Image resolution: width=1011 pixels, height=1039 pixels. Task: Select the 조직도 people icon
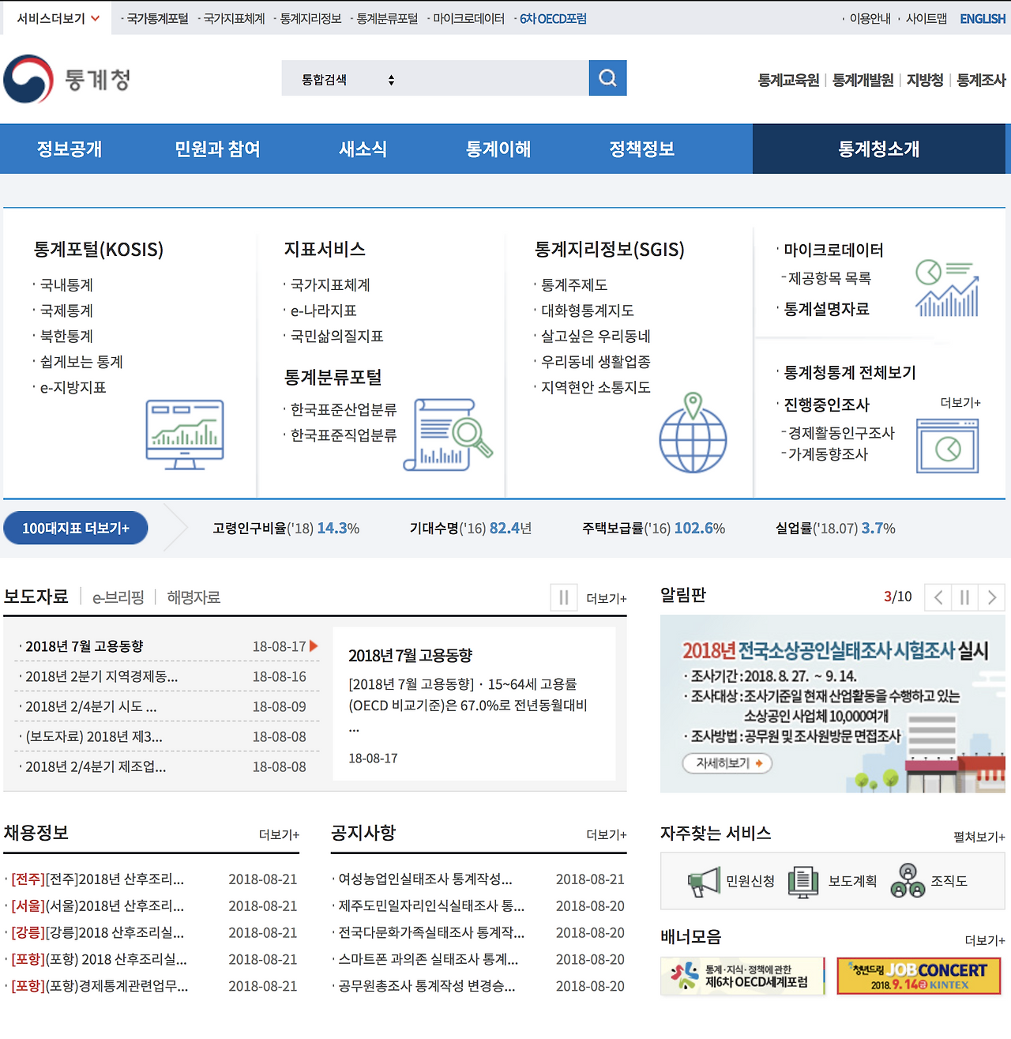point(910,879)
